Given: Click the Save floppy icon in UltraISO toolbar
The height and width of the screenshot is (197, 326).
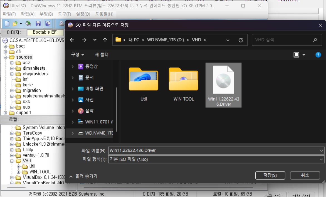Looking at the screenshot, I should pyautogui.click(x=38, y=24).
